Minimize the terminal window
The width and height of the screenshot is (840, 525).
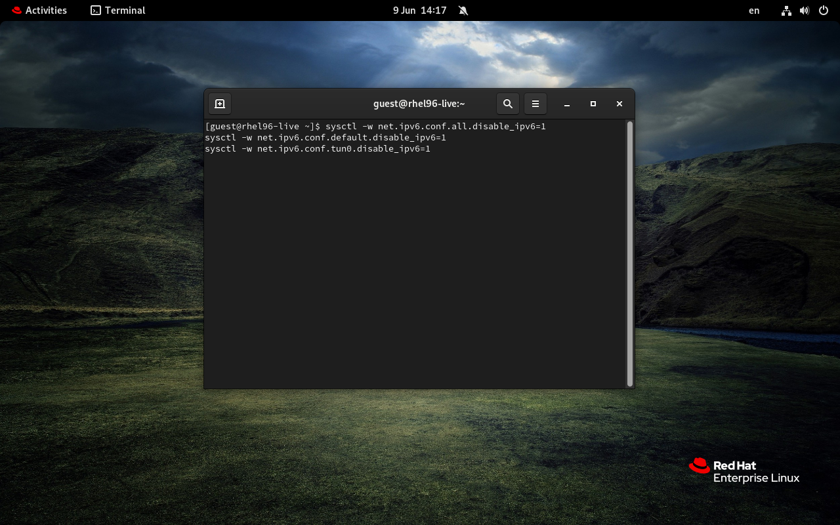click(567, 103)
